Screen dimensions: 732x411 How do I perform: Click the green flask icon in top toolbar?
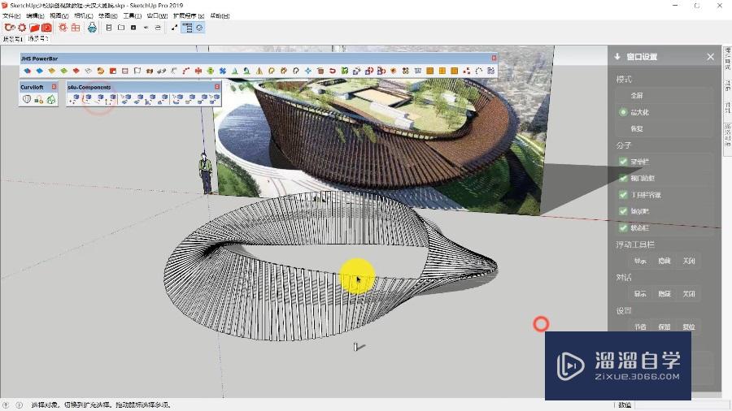[x=92, y=28]
